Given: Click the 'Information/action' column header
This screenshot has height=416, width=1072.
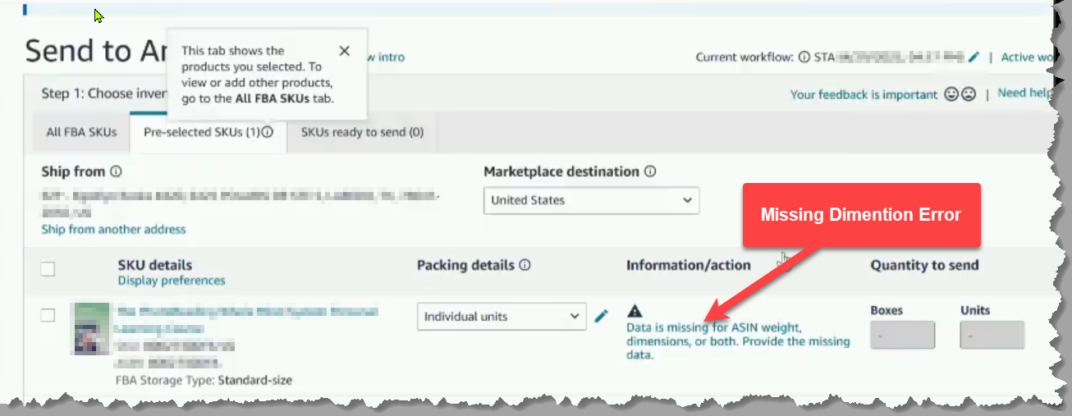Looking at the screenshot, I should (x=689, y=265).
